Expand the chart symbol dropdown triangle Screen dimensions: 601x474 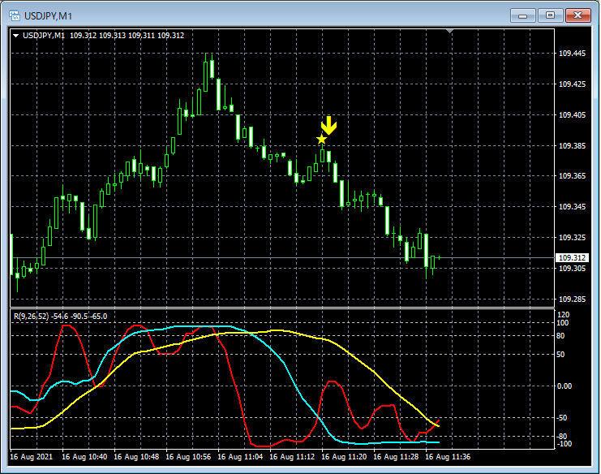pos(15,36)
